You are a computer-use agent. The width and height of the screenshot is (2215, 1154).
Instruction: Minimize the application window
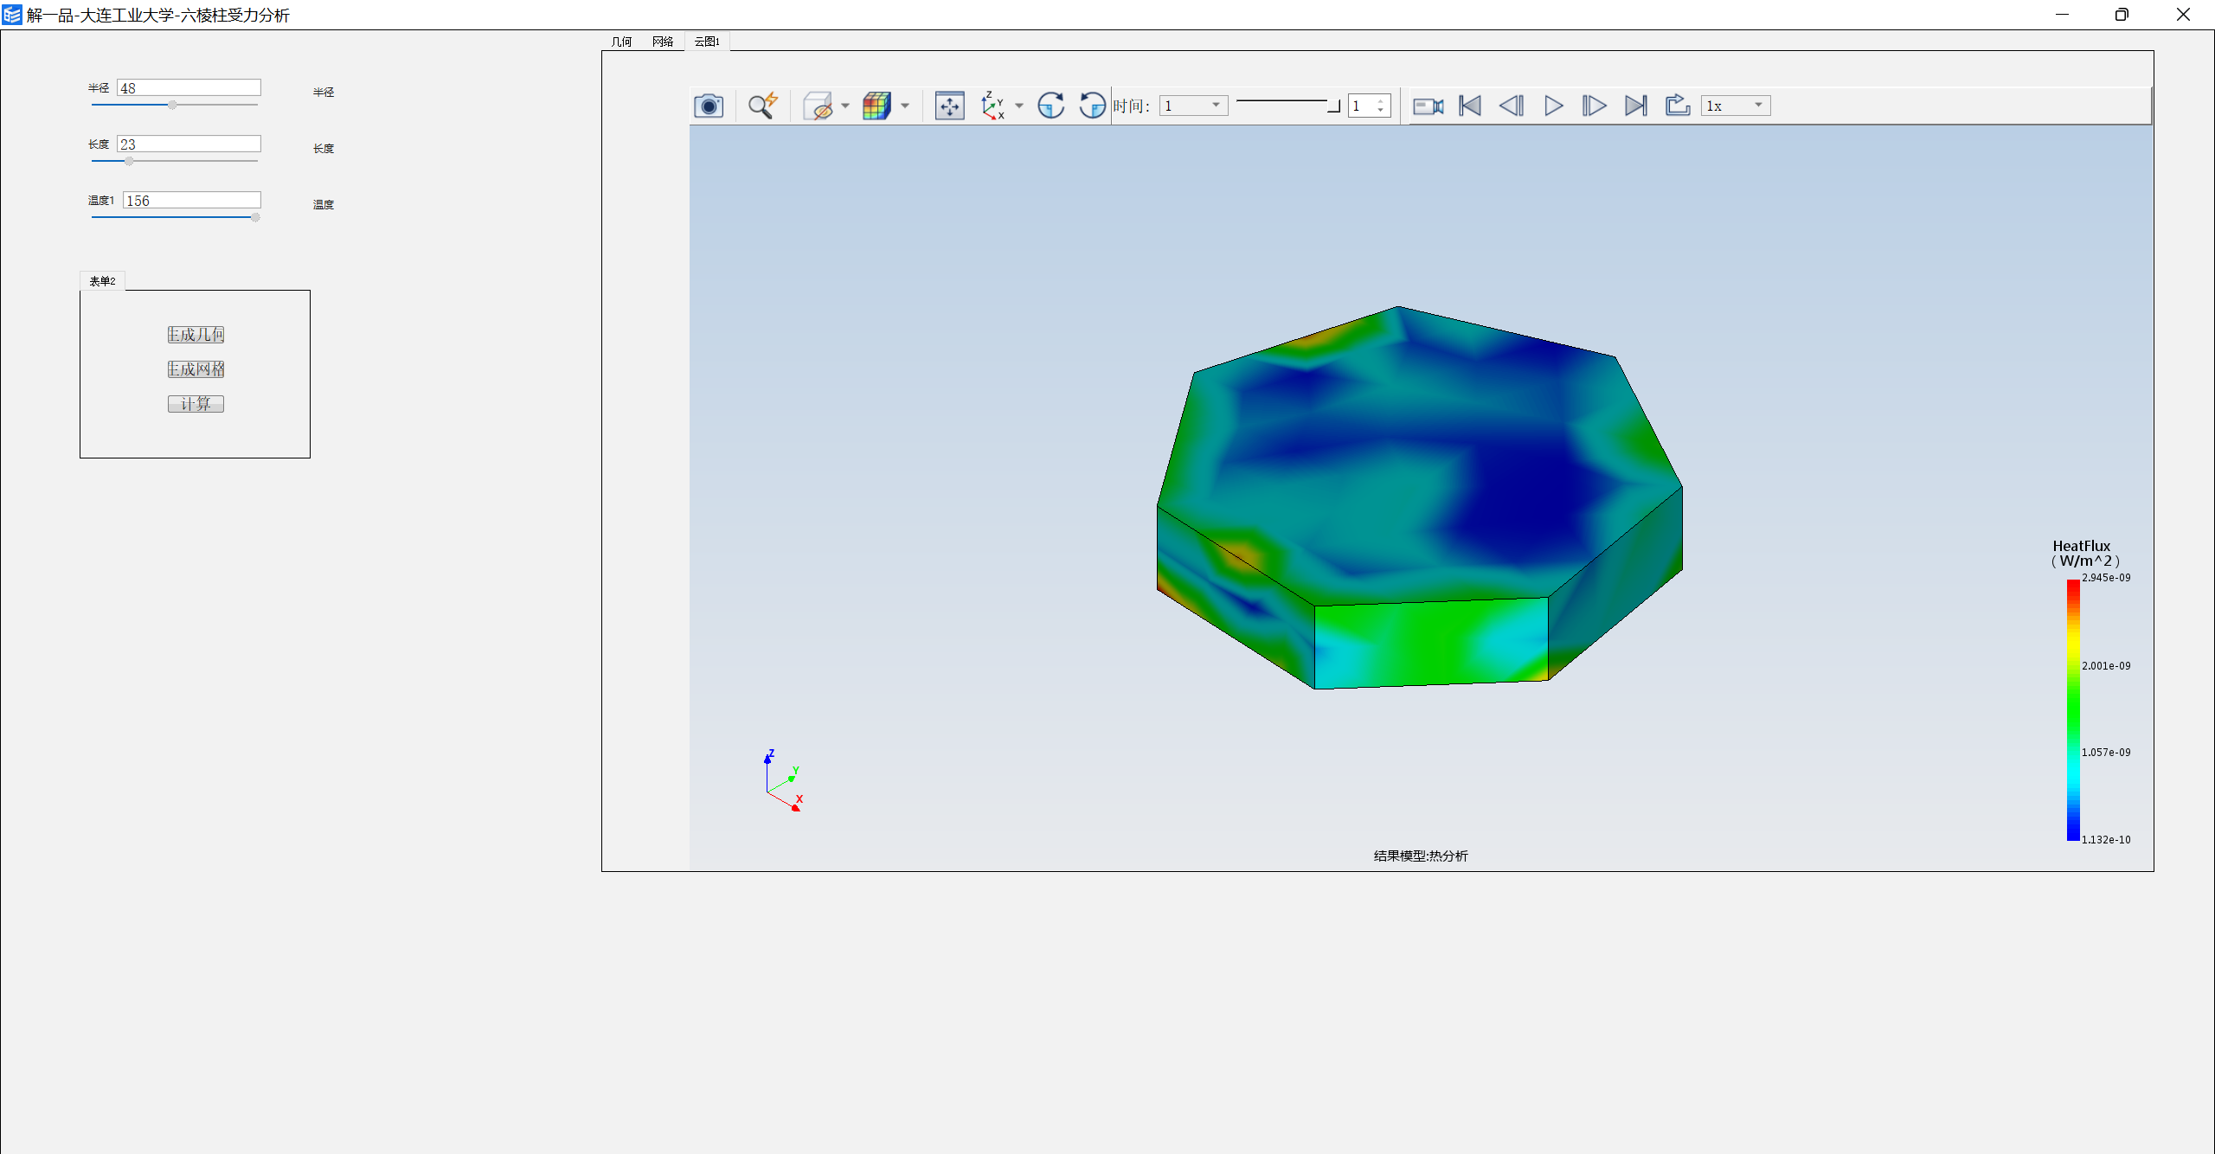coord(2063,15)
